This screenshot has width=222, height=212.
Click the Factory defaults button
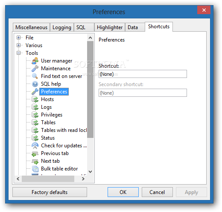[50, 192]
